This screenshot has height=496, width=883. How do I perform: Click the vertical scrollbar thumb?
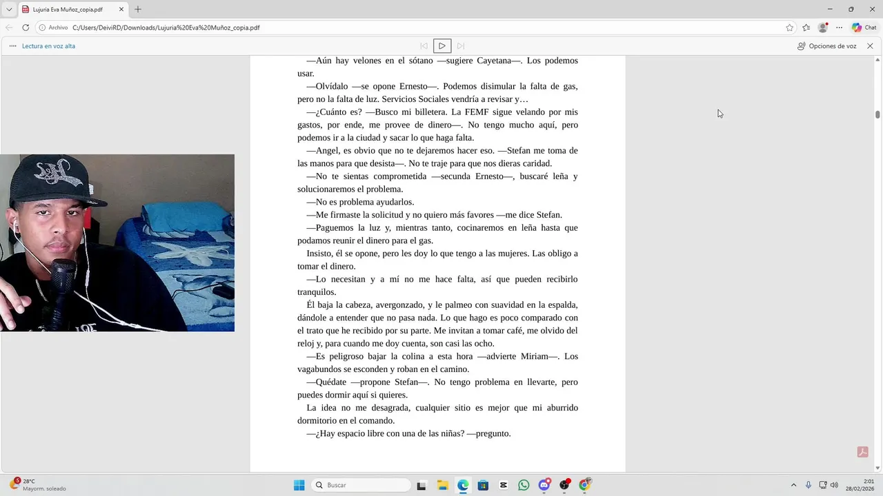coord(877,114)
